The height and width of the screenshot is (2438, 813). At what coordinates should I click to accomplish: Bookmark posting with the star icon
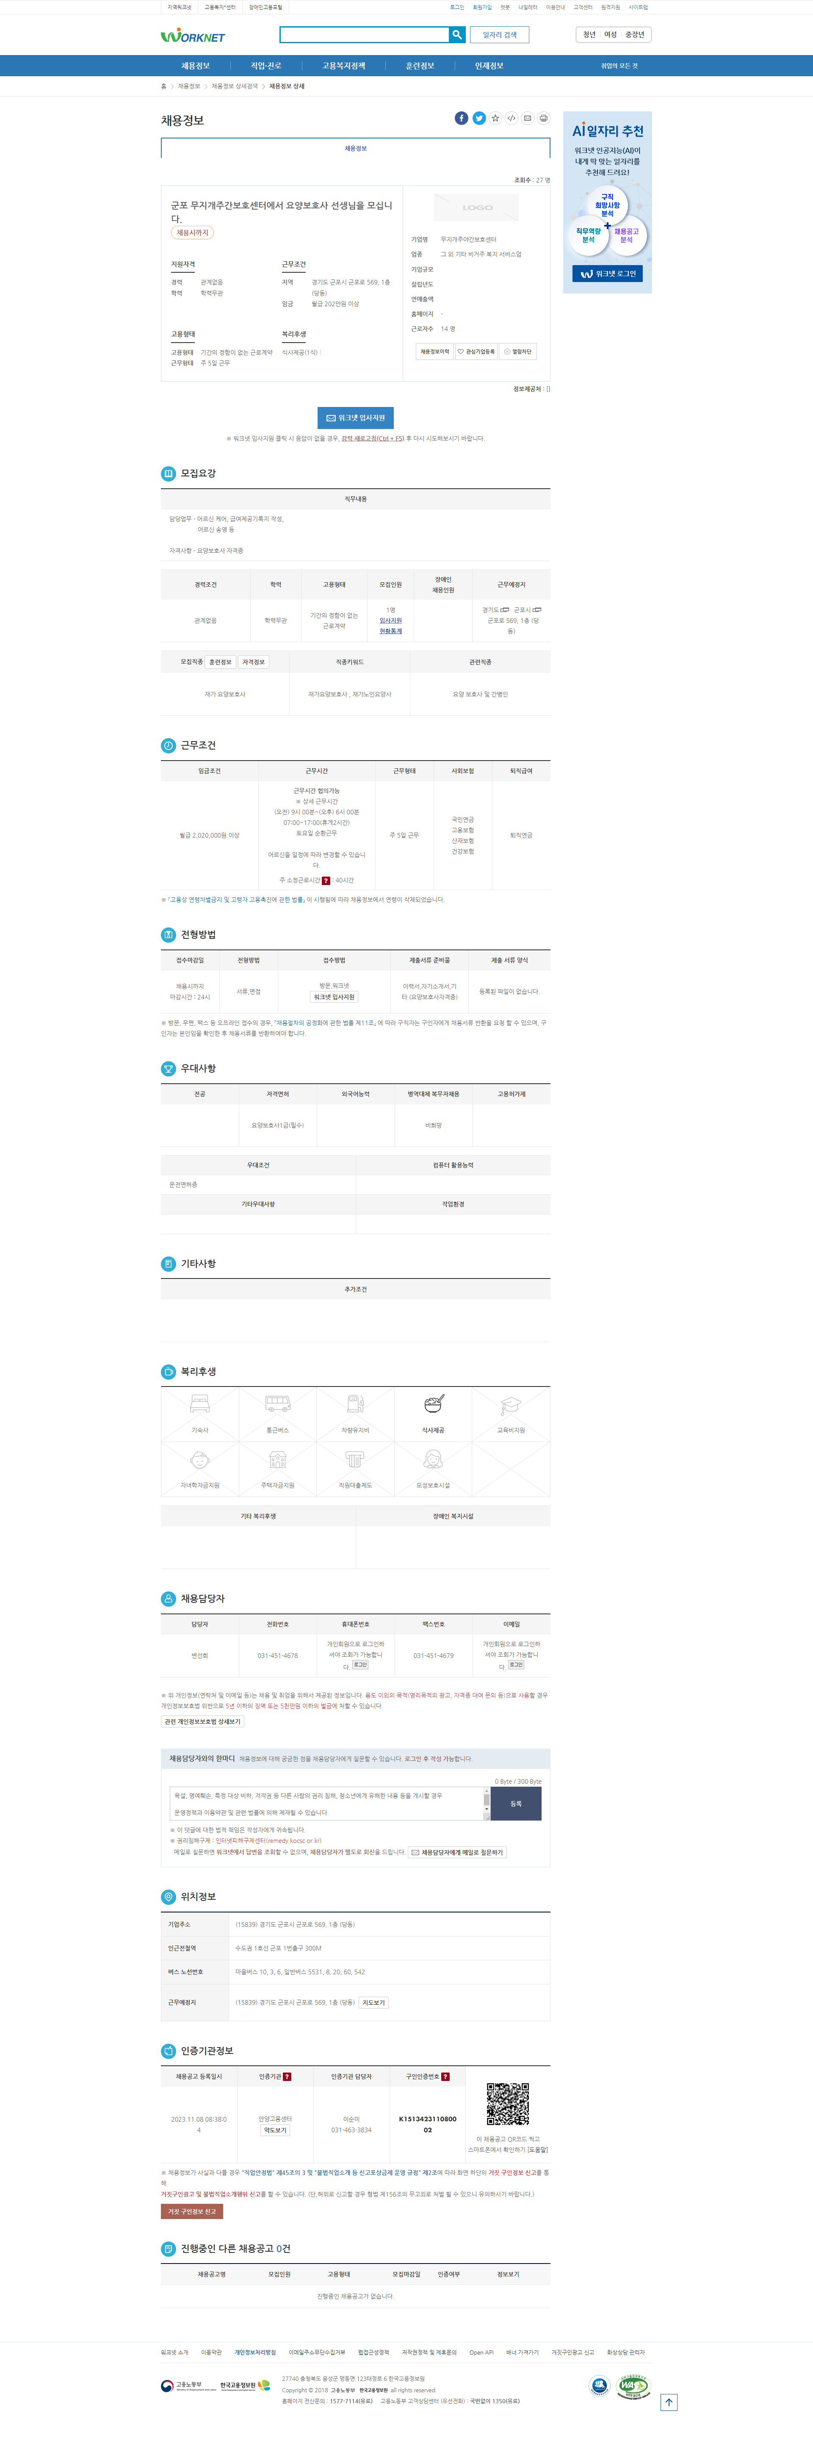coord(495,118)
